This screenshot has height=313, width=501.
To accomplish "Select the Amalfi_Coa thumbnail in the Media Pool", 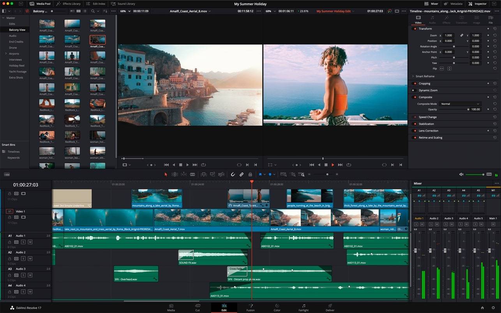I will 97,40.
